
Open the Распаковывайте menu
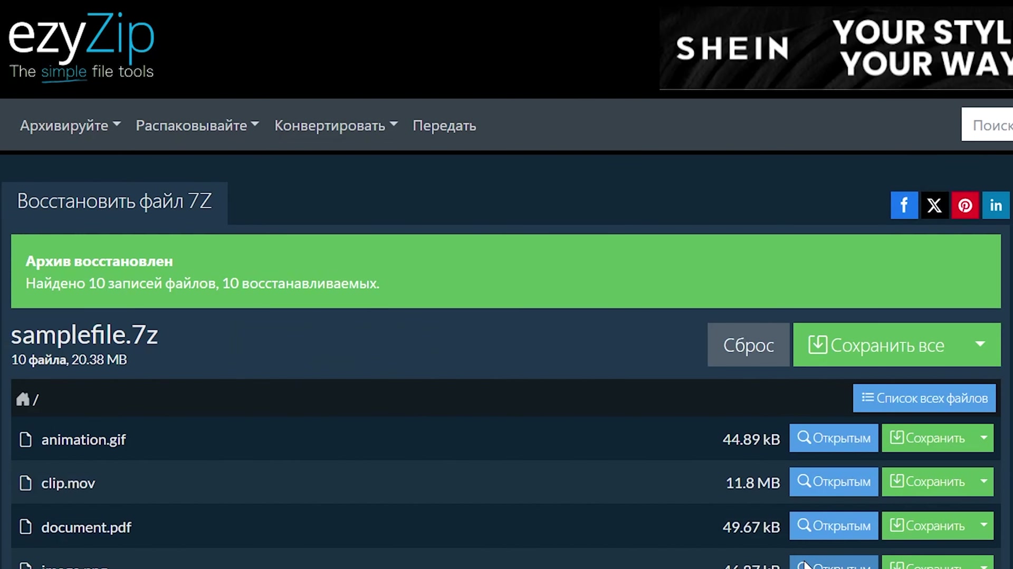coord(197,125)
